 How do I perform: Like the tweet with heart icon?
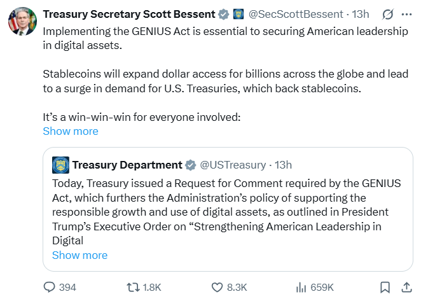click(217, 287)
